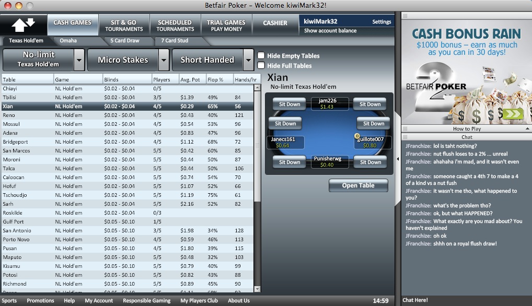532x306 pixels.
Task: Sort by the Game column header
Action: [x=78, y=79]
